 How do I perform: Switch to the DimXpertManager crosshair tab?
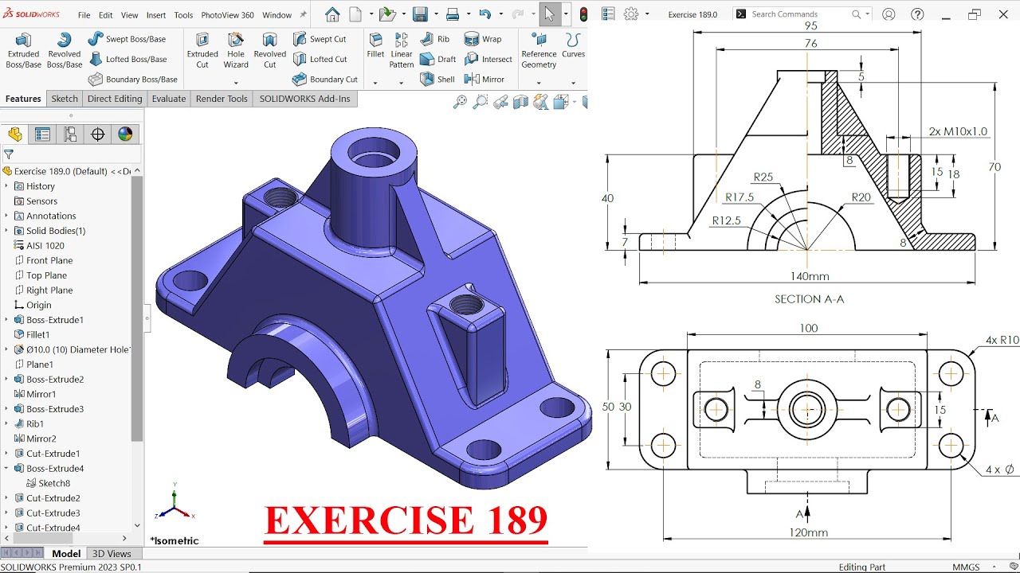click(98, 134)
